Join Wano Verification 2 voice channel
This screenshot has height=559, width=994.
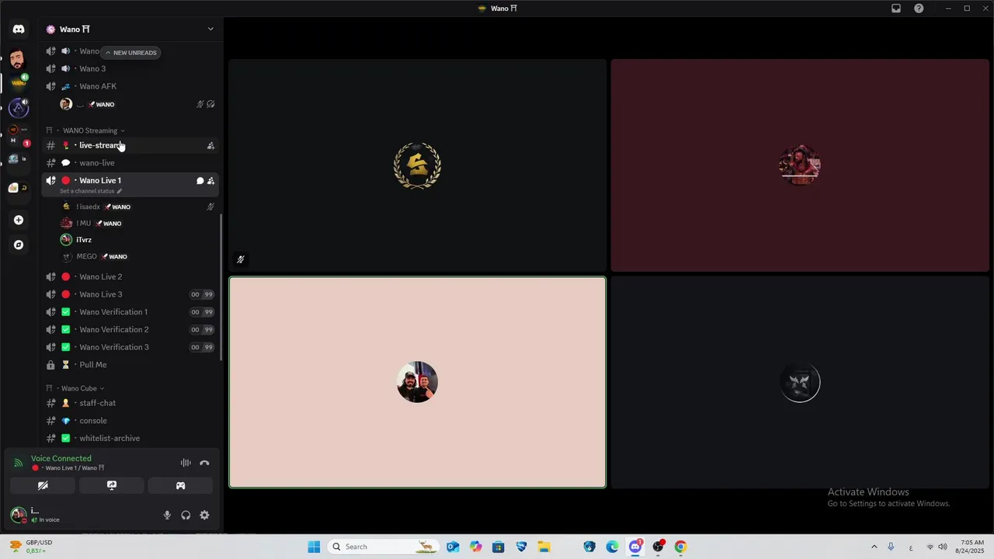pos(130,329)
